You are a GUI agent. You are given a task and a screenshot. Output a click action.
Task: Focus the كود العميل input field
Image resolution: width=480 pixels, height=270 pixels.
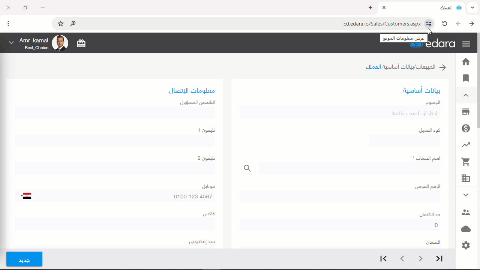405,141
